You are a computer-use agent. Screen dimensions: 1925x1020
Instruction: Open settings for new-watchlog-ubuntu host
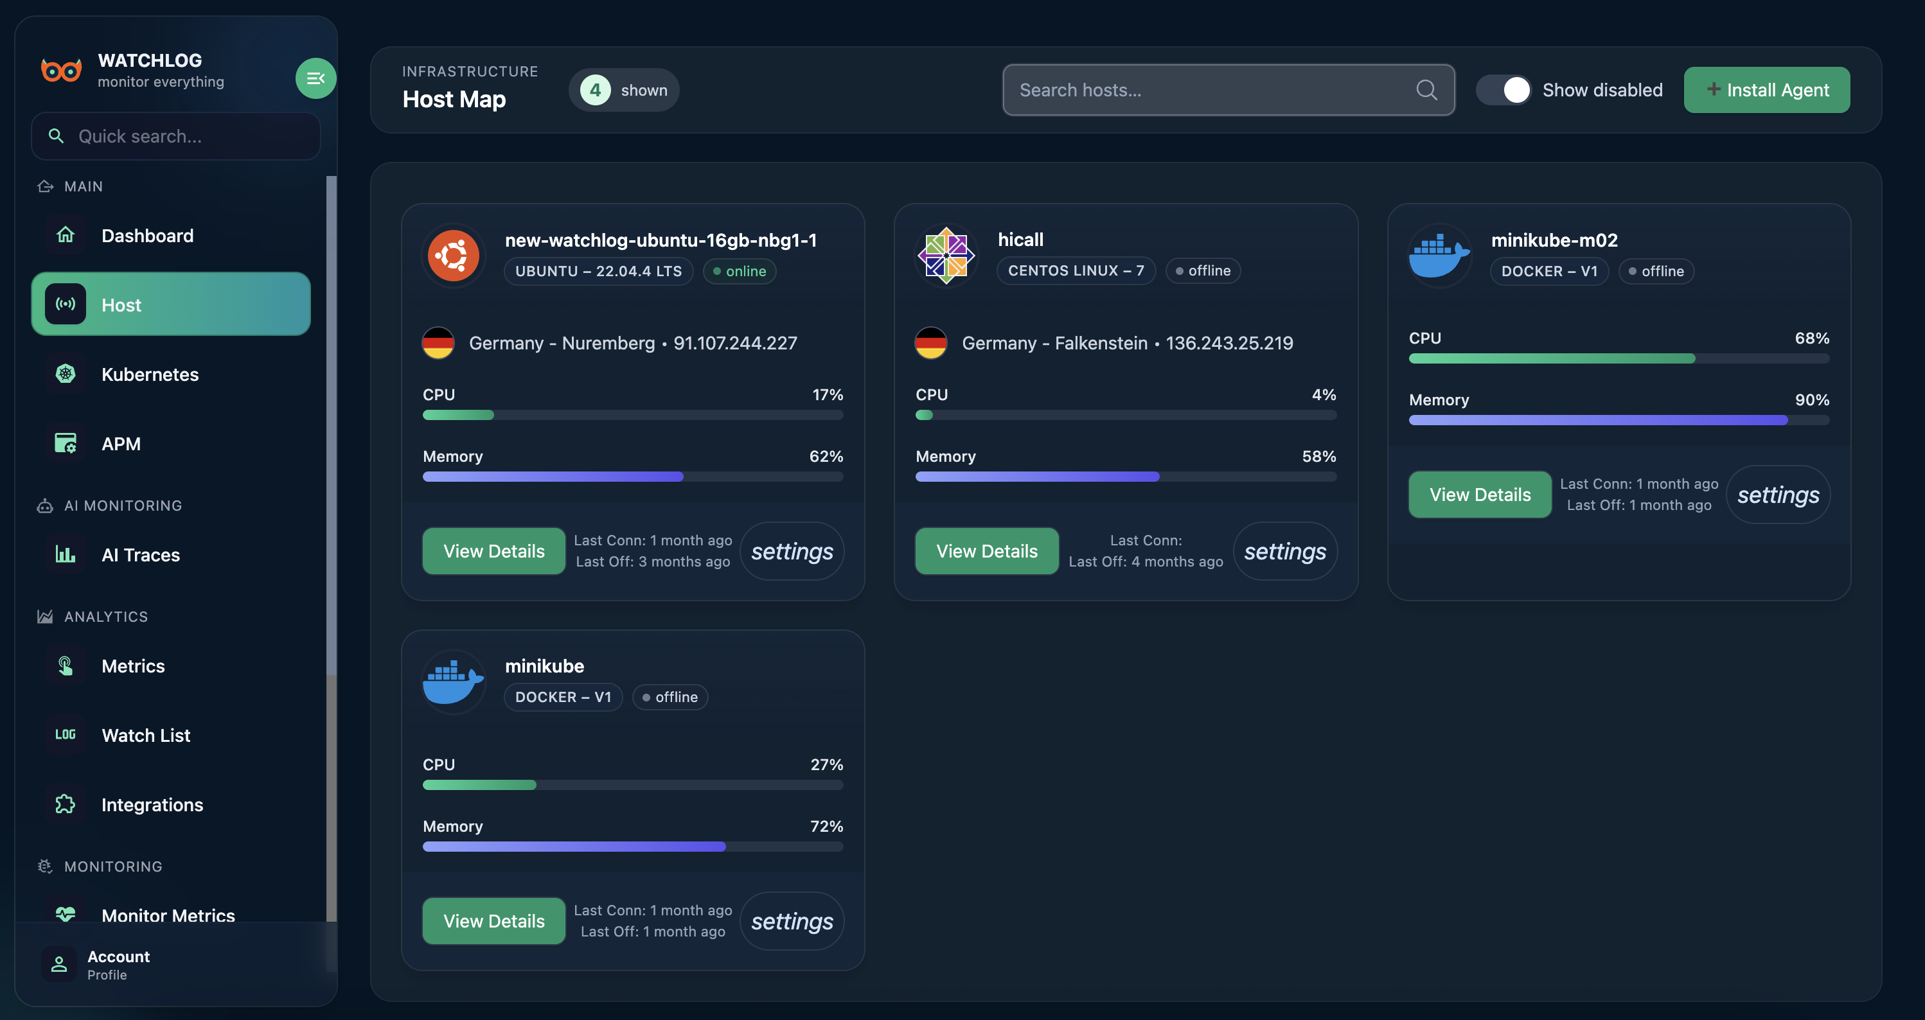tap(792, 550)
